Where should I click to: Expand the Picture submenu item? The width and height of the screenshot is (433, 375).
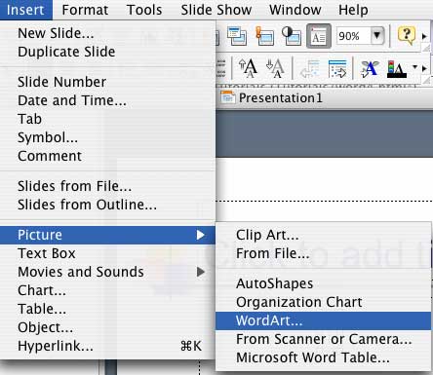[x=107, y=235]
